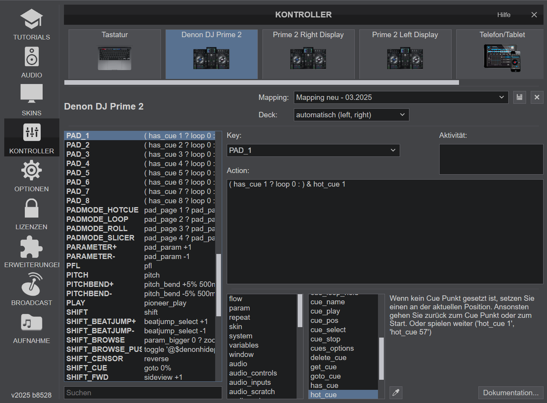Select the SHIFT_CUE mapping row

[x=140, y=368]
